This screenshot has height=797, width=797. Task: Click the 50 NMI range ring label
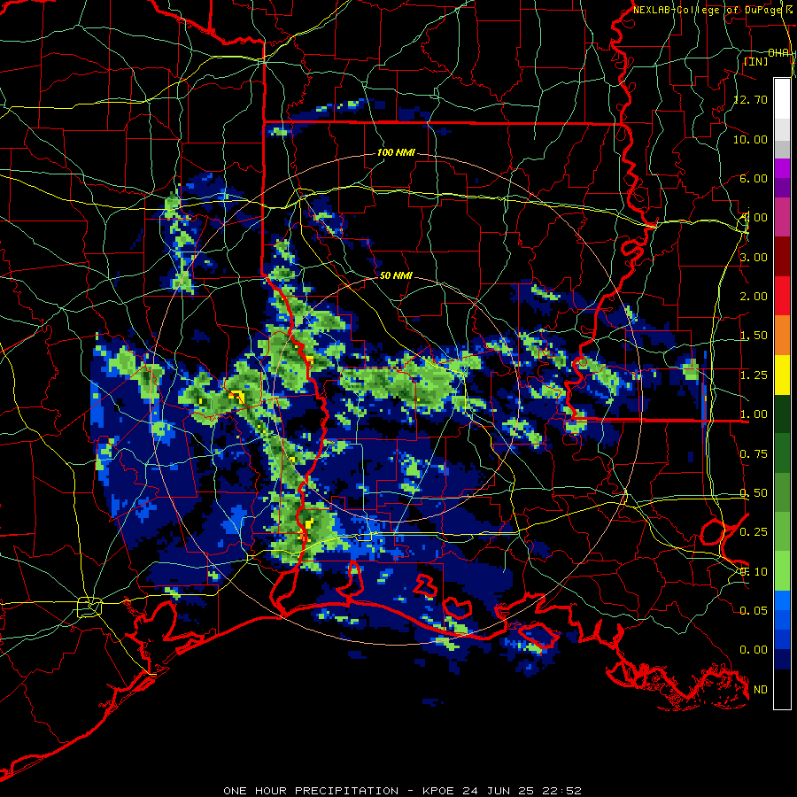pyautogui.click(x=396, y=275)
